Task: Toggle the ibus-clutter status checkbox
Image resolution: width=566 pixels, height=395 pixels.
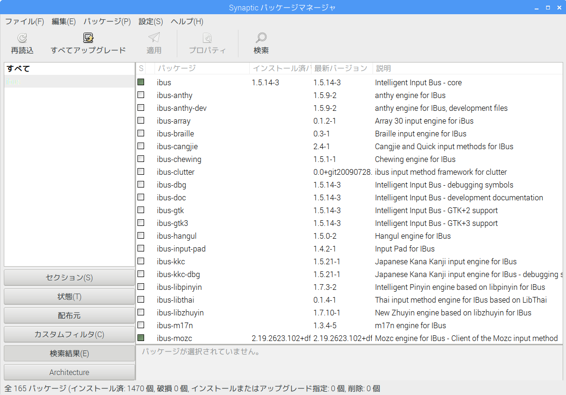Action: click(x=141, y=172)
